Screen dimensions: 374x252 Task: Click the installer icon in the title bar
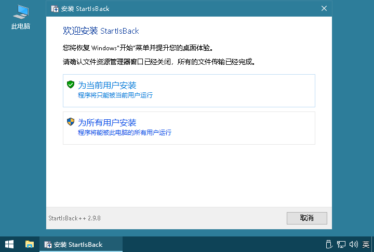55,9
